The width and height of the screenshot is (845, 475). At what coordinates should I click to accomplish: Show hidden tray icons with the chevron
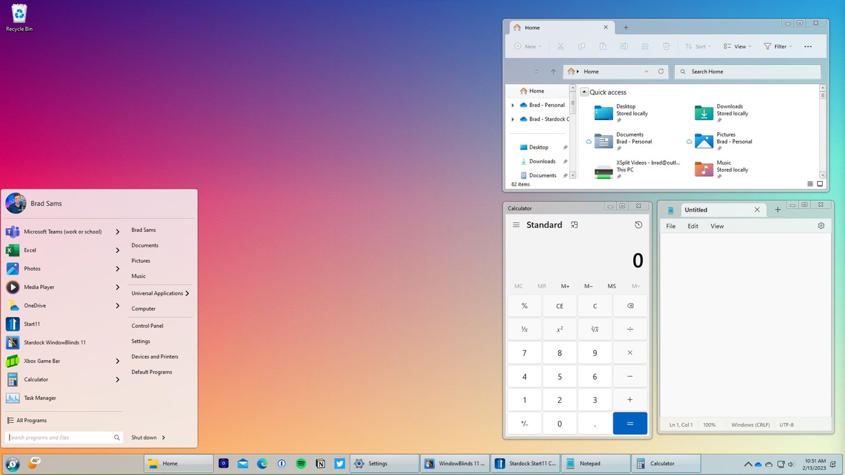tap(749, 463)
